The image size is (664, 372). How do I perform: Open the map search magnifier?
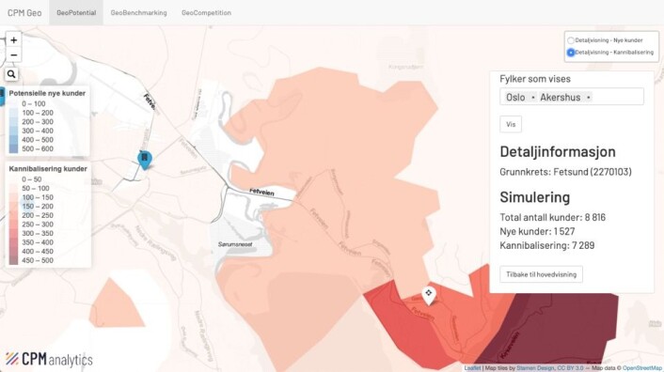pos(11,74)
